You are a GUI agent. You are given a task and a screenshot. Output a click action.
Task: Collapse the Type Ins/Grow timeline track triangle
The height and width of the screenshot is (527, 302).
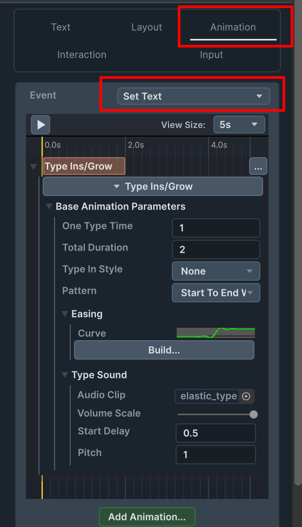pos(33,167)
